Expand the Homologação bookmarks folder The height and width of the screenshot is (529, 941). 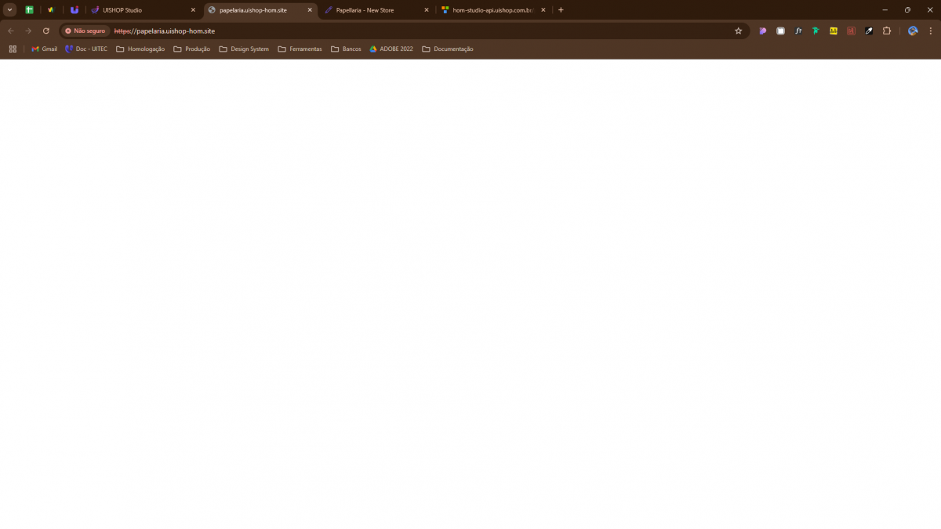pyautogui.click(x=140, y=49)
